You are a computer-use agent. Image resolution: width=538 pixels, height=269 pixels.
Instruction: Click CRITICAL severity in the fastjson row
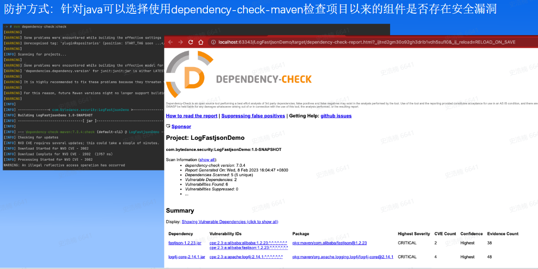[x=407, y=243]
